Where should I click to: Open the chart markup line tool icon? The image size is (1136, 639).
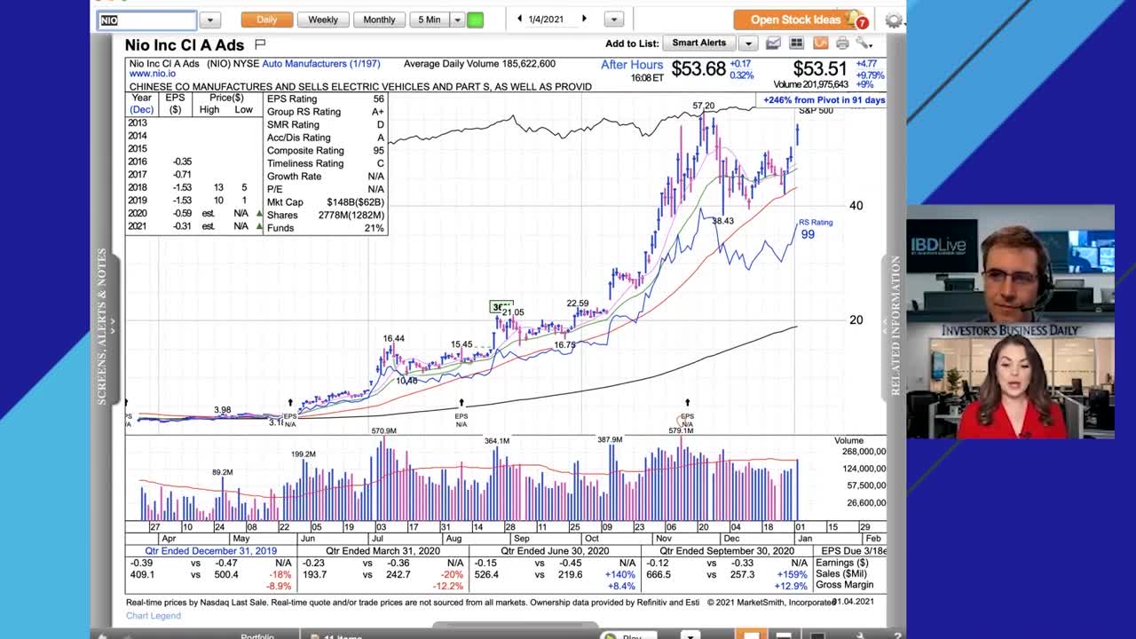pos(773,43)
